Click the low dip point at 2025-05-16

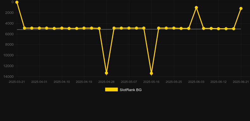click(x=151, y=73)
